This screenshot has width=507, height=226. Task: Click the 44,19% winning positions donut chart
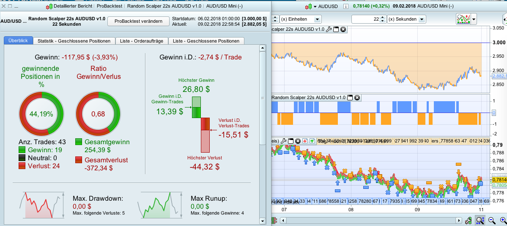coord(41,114)
